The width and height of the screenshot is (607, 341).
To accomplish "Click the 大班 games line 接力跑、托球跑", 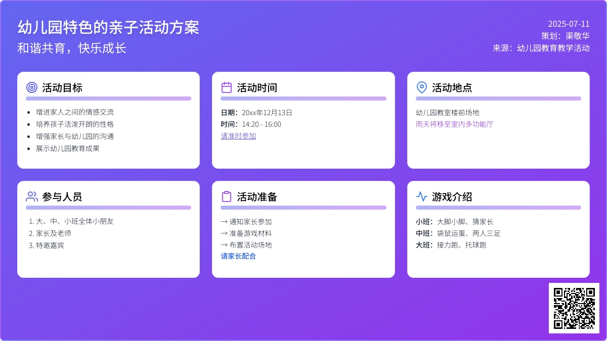I will click(x=451, y=245).
